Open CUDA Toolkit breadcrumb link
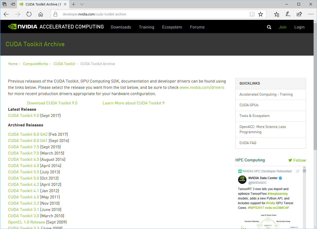The height and width of the screenshot is (229, 317). pos(64,64)
